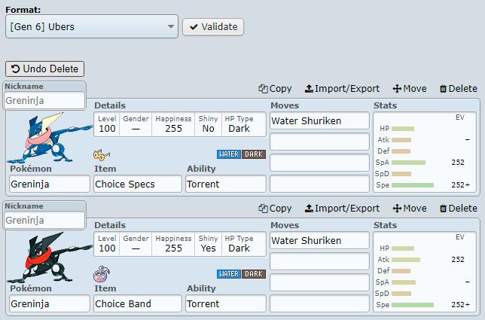Screen dimensions: 485x320
Task: Click the Torrent ability field beside Choice Specs
Action: point(226,184)
